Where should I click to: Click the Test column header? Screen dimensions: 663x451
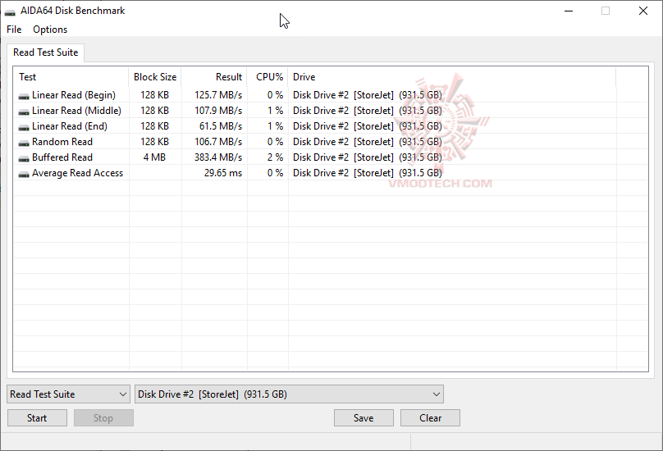[x=71, y=77]
